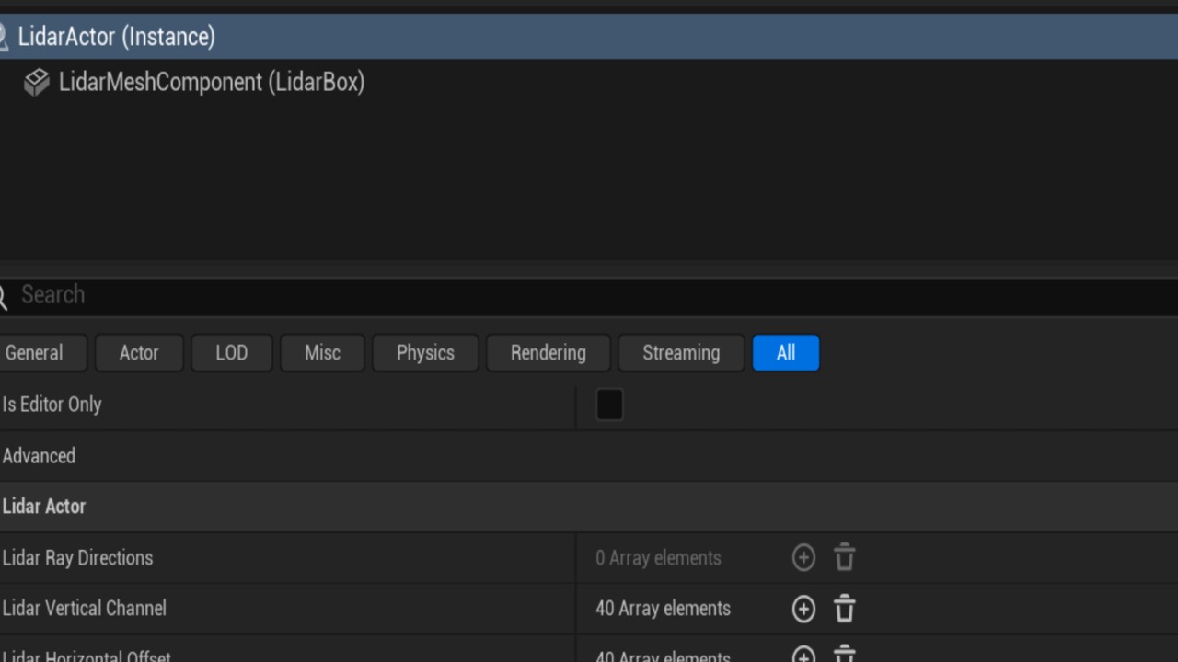Clear all Lidar Ray Directions elements
This screenshot has height=662, width=1178.
point(844,558)
